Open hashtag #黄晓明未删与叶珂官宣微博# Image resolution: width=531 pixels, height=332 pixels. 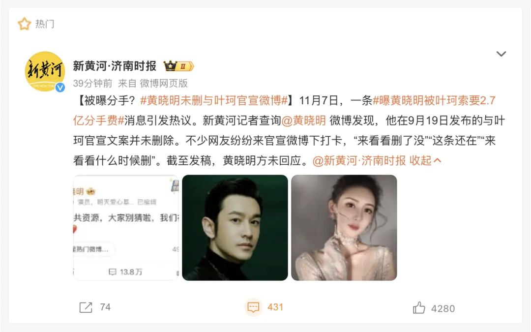click(x=214, y=101)
